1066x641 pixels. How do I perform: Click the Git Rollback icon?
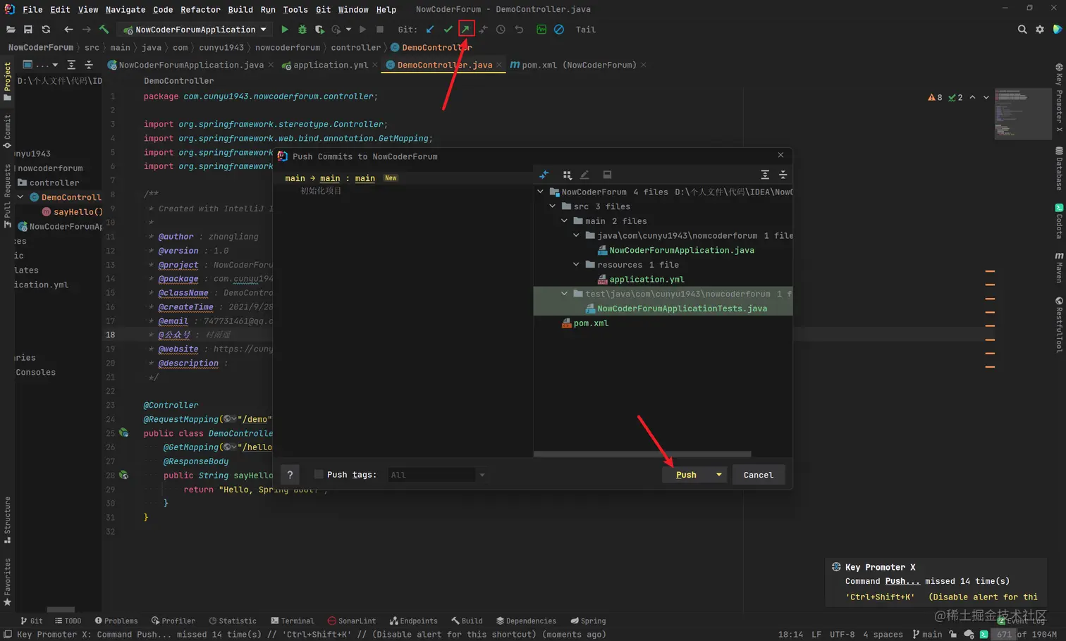[519, 30]
